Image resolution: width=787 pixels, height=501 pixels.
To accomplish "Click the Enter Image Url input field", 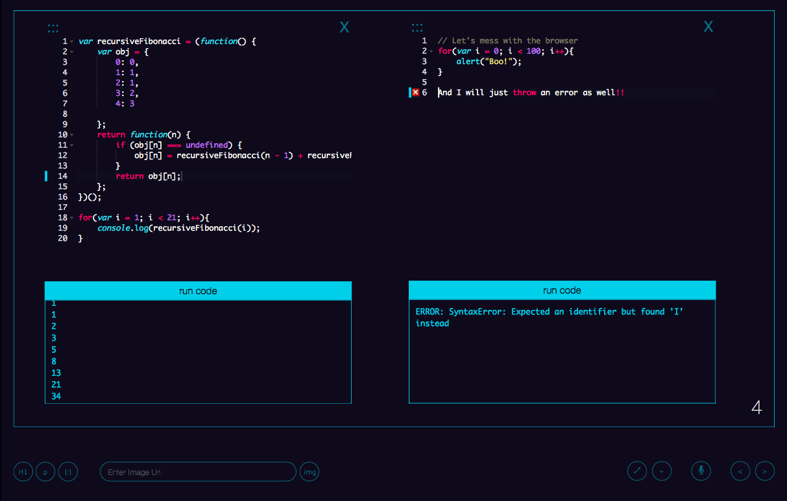I will (198, 471).
